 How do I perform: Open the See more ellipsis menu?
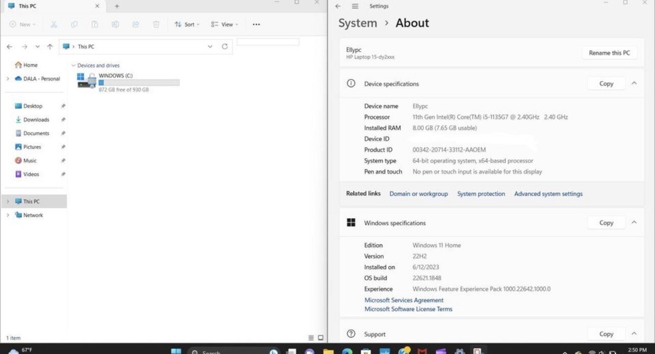coord(256,24)
